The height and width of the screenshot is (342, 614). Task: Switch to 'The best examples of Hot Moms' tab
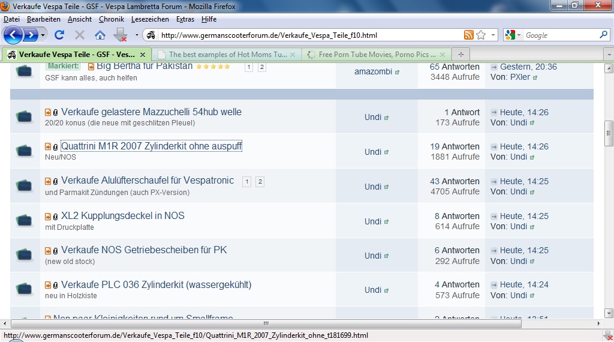click(x=226, y=55)
